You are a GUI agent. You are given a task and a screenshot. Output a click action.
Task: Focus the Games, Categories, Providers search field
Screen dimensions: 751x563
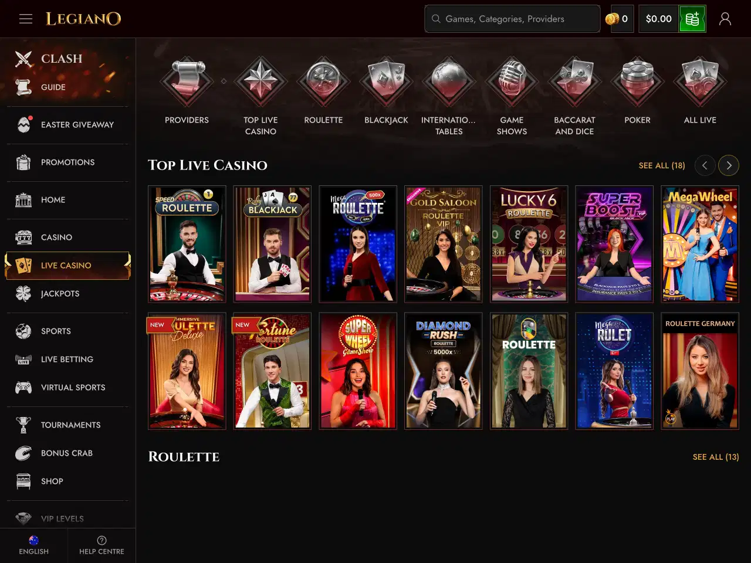(x=512, y=19)
